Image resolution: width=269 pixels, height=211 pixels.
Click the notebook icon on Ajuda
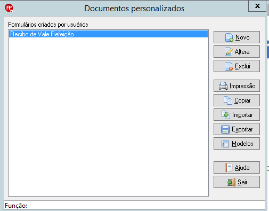click(x=229, y=168)
